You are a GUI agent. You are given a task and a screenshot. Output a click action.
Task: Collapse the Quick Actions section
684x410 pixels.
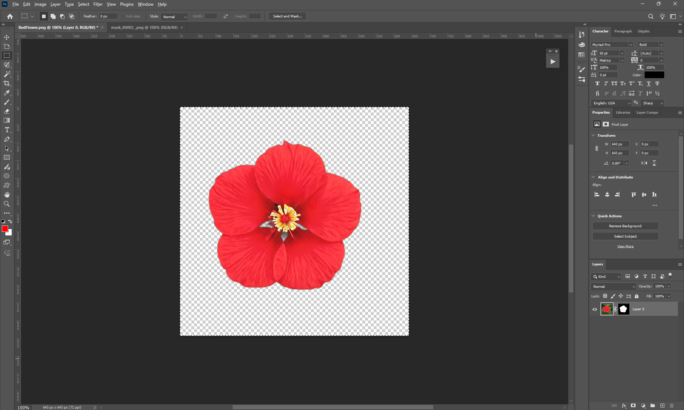pyautogui.click(x=594, y=216)
